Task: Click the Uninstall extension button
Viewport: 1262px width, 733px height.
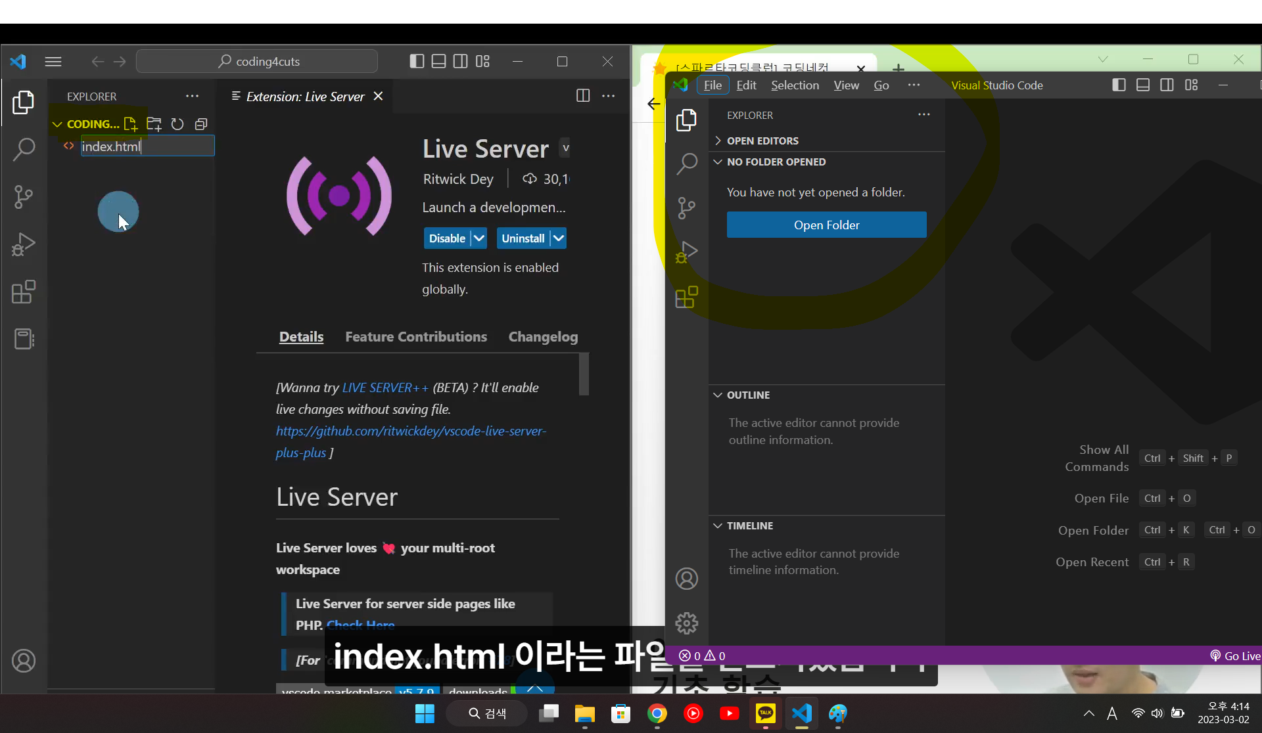Action: (523, 238)
